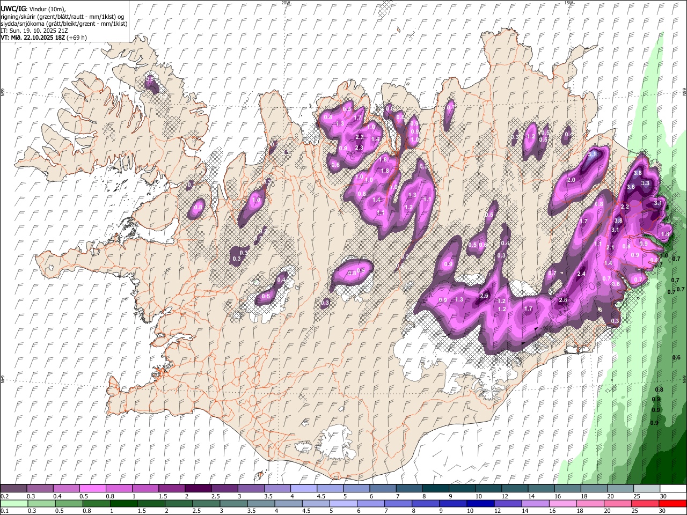Click the '20W' longitude label
Viewport: 687px width, 515px height.
[286, 3]
